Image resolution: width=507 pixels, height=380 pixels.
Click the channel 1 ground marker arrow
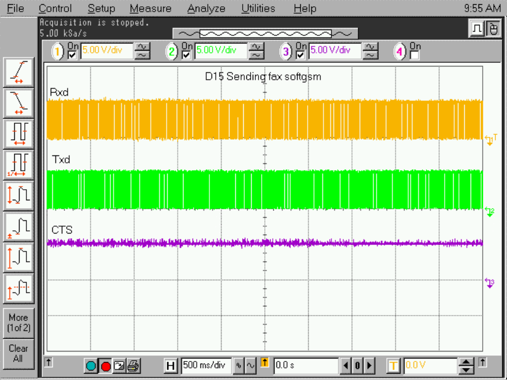(490, 141)
